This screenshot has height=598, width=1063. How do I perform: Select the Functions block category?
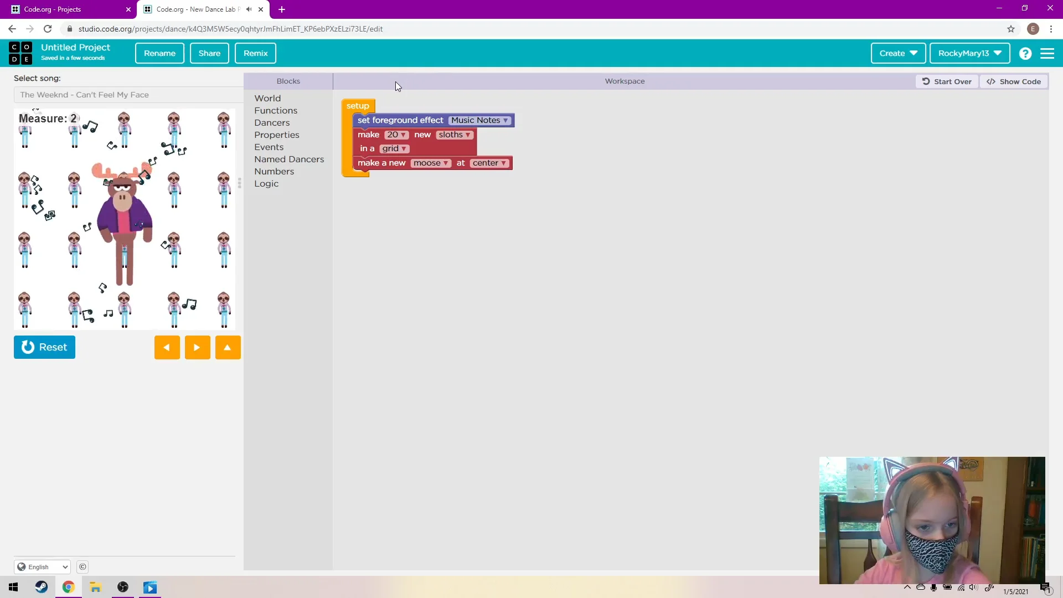tap(275, 110)
